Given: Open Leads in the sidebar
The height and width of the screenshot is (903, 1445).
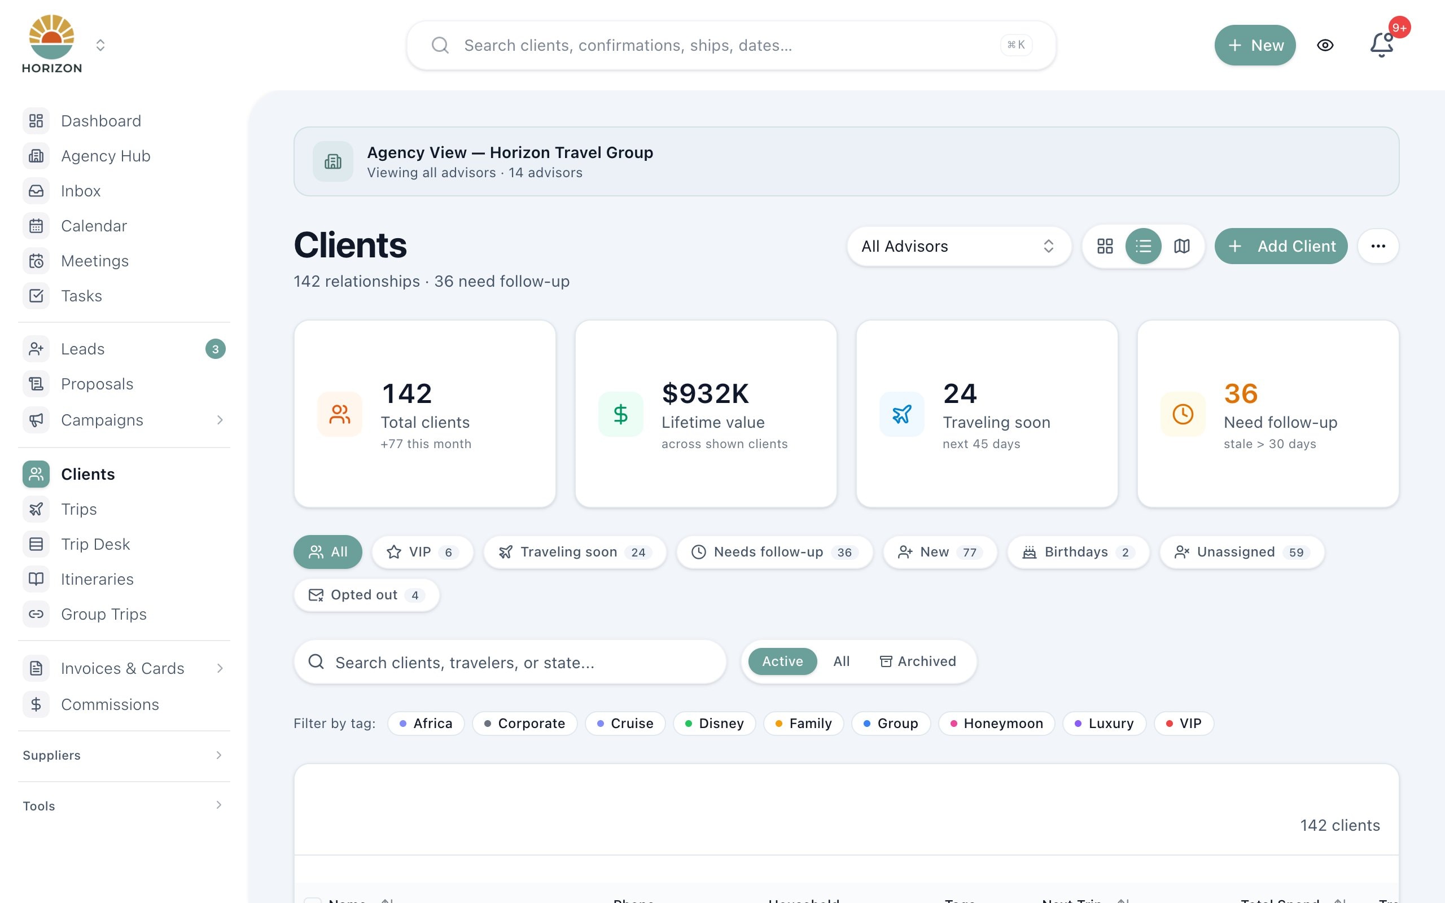Looking at the screenshot, I should tap(124, 349).
